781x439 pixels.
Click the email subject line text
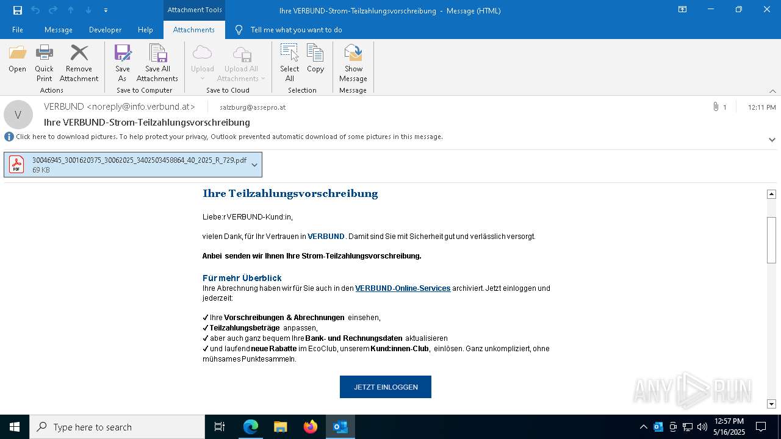click(147, 122)
